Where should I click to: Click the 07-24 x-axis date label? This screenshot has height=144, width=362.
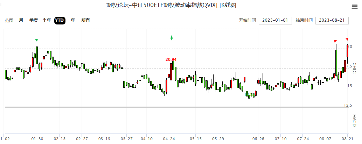tap(303, 139)
